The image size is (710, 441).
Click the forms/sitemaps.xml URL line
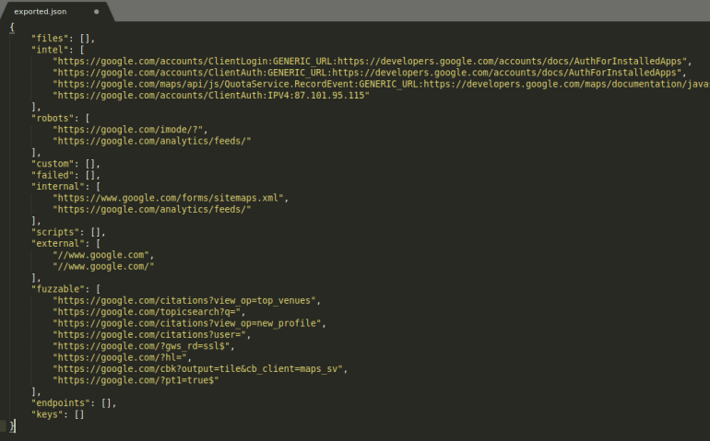pyautogui.click(x=172, y=197)
